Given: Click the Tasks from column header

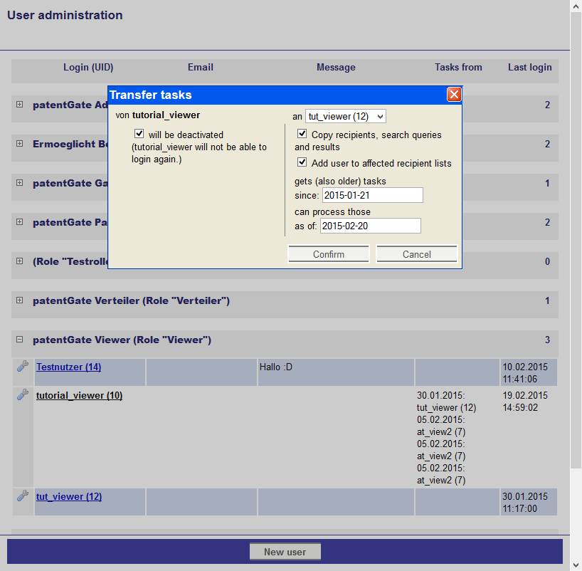Looking at the screenshot, I should coord(458,67).
